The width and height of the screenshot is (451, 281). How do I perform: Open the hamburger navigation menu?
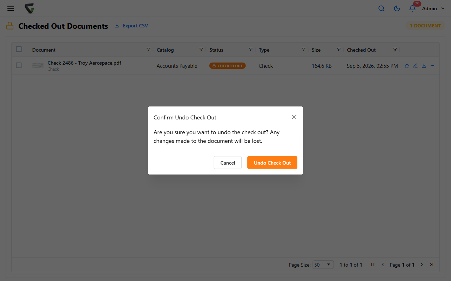(11, 8)
